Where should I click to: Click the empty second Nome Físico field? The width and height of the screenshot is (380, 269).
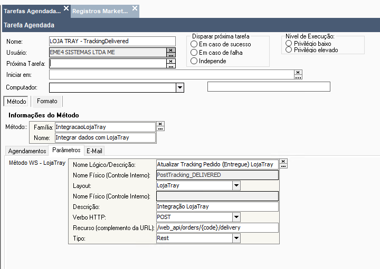[x=217, y=196]
